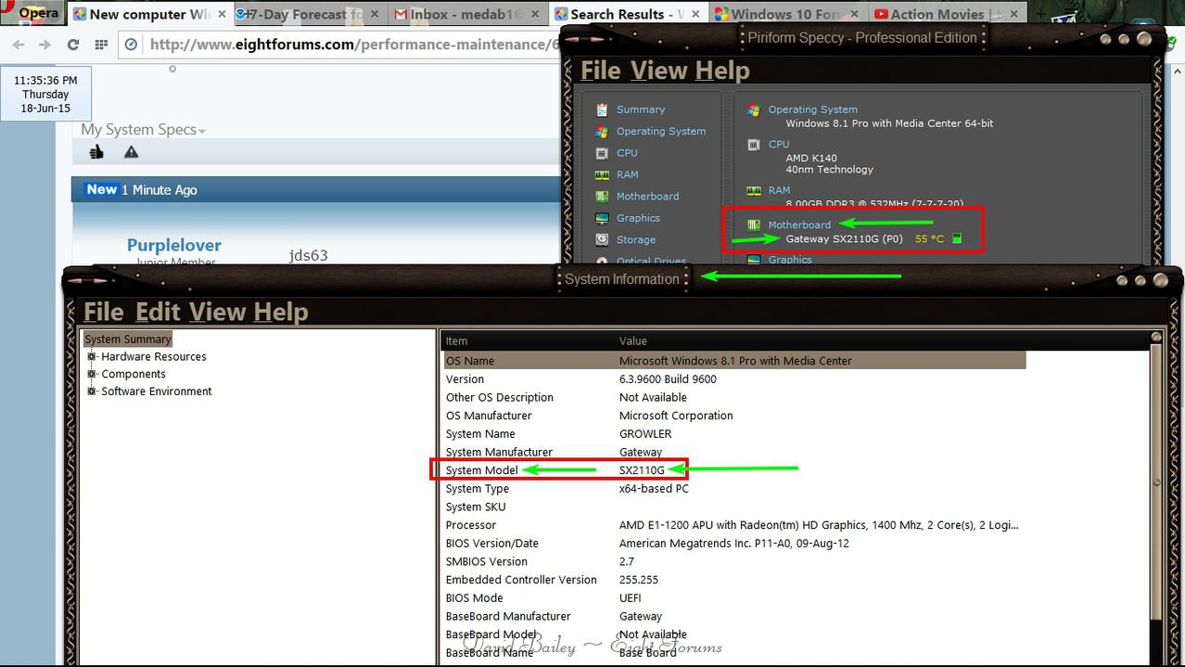Select the Processor AMD E1-1200 APU row
The image size is (1185, 667).
click(734, 525)
